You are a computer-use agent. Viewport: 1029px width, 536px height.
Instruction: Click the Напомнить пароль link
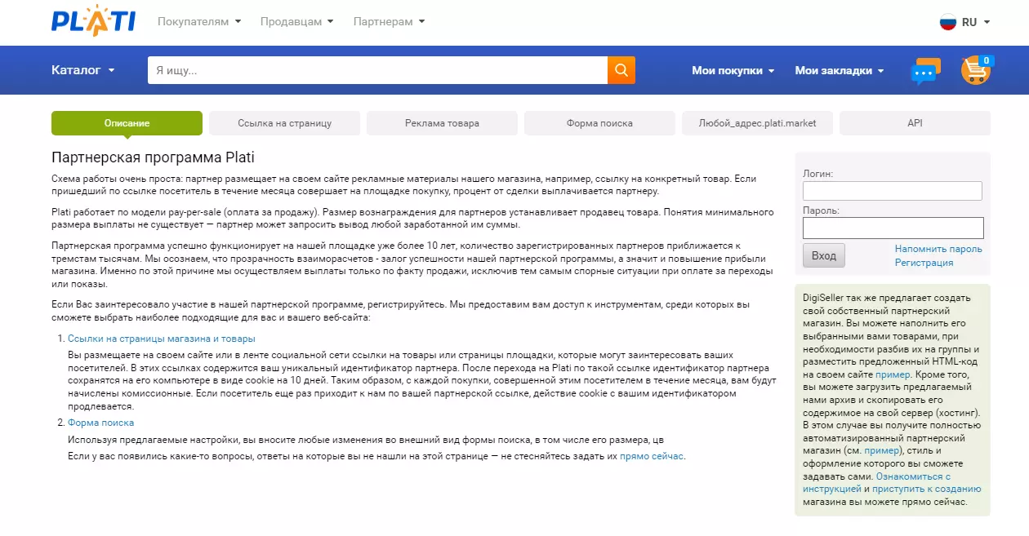click(x=938, y=249)
